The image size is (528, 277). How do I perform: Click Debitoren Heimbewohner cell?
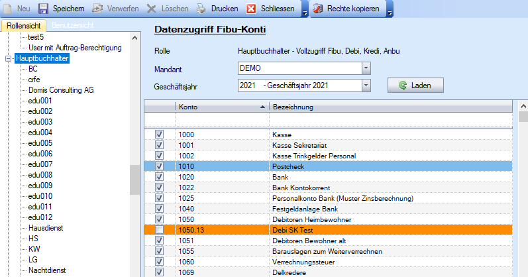[x=391, y=219]
